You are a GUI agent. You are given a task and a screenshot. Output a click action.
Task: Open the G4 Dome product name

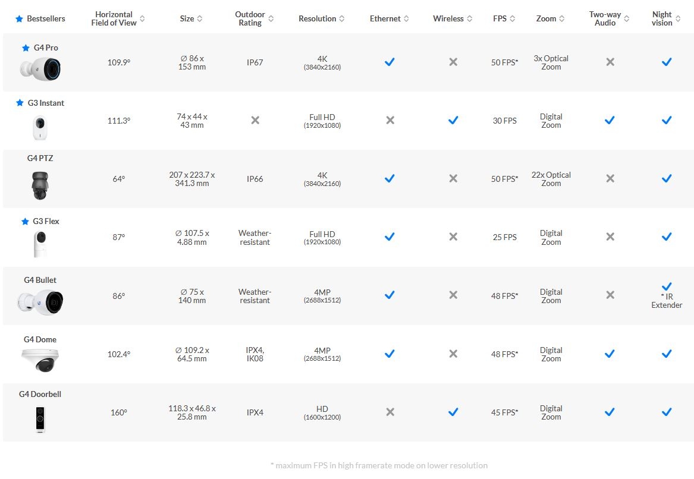[40, 339]
